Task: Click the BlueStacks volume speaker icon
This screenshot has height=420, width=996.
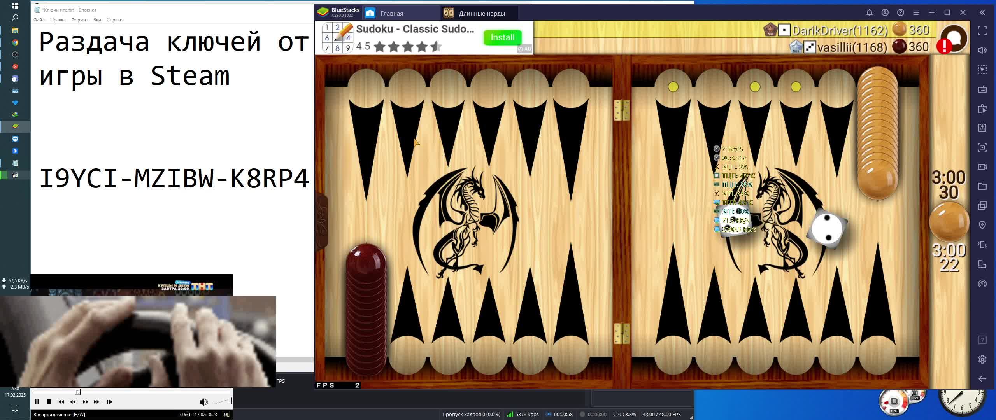Action: (x=982, y=50)
